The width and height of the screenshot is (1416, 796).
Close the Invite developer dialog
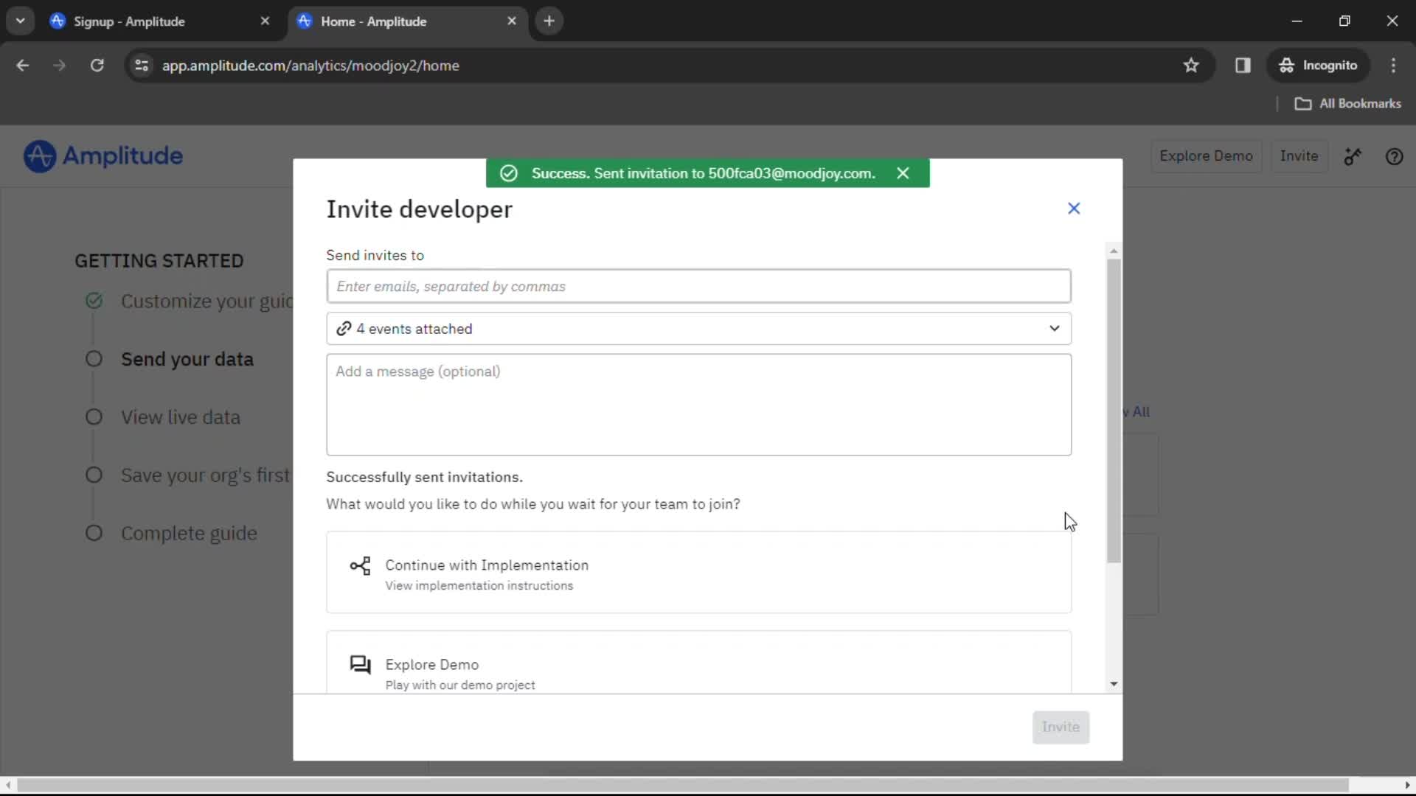pos(1074,209)
